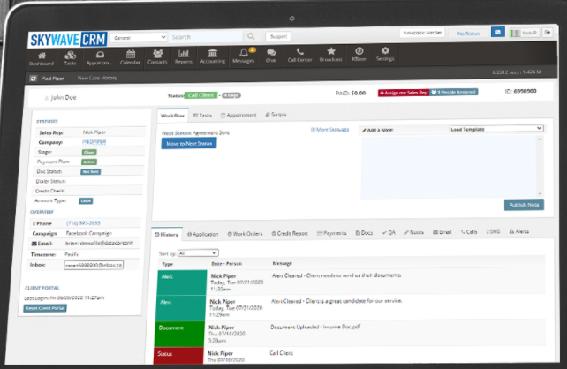Screen dimensions: 567x369
Task: Switch to the Work Orders tab
Action: point(245,234)
